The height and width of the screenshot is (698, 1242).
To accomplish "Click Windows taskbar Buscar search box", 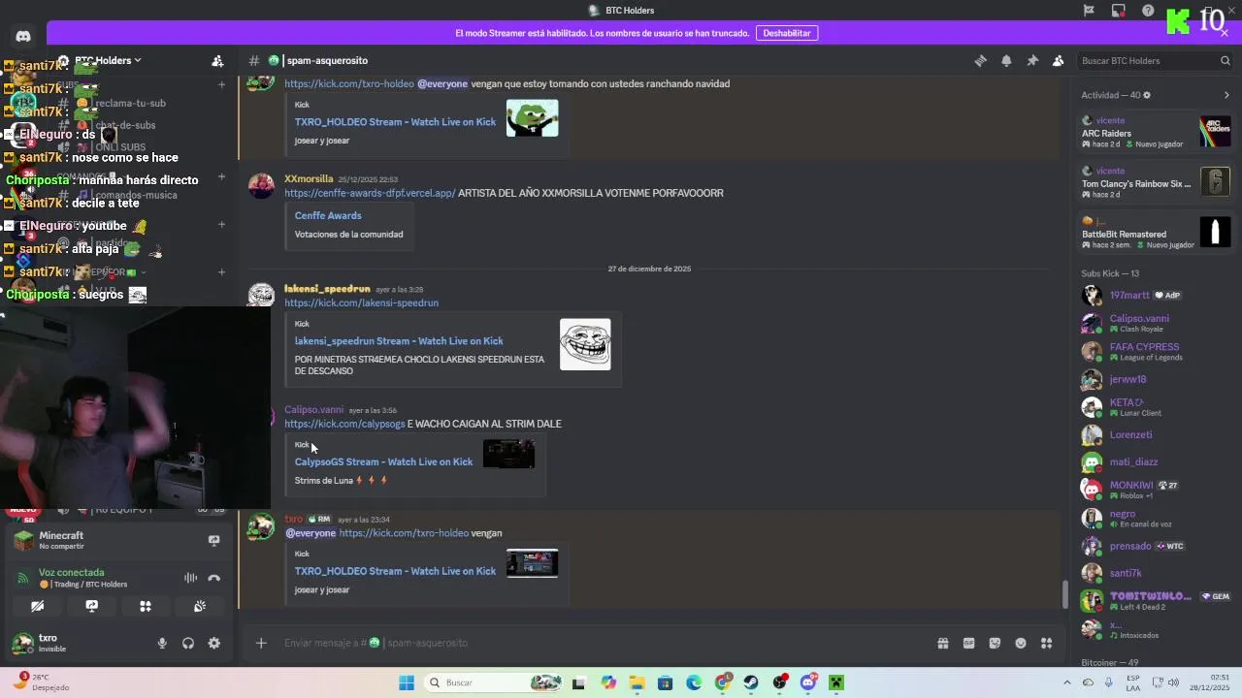I will 495,682.
